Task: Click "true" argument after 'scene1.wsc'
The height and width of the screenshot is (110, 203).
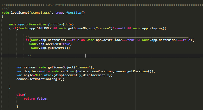Action: 59,13
